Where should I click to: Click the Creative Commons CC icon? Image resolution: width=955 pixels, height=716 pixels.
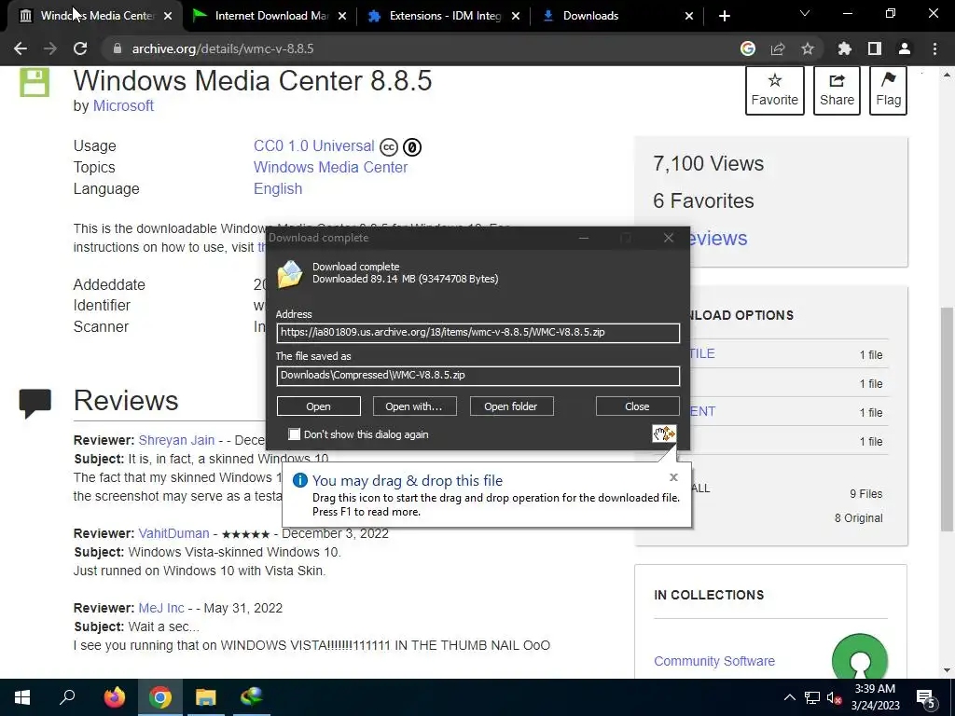[389, 147]
